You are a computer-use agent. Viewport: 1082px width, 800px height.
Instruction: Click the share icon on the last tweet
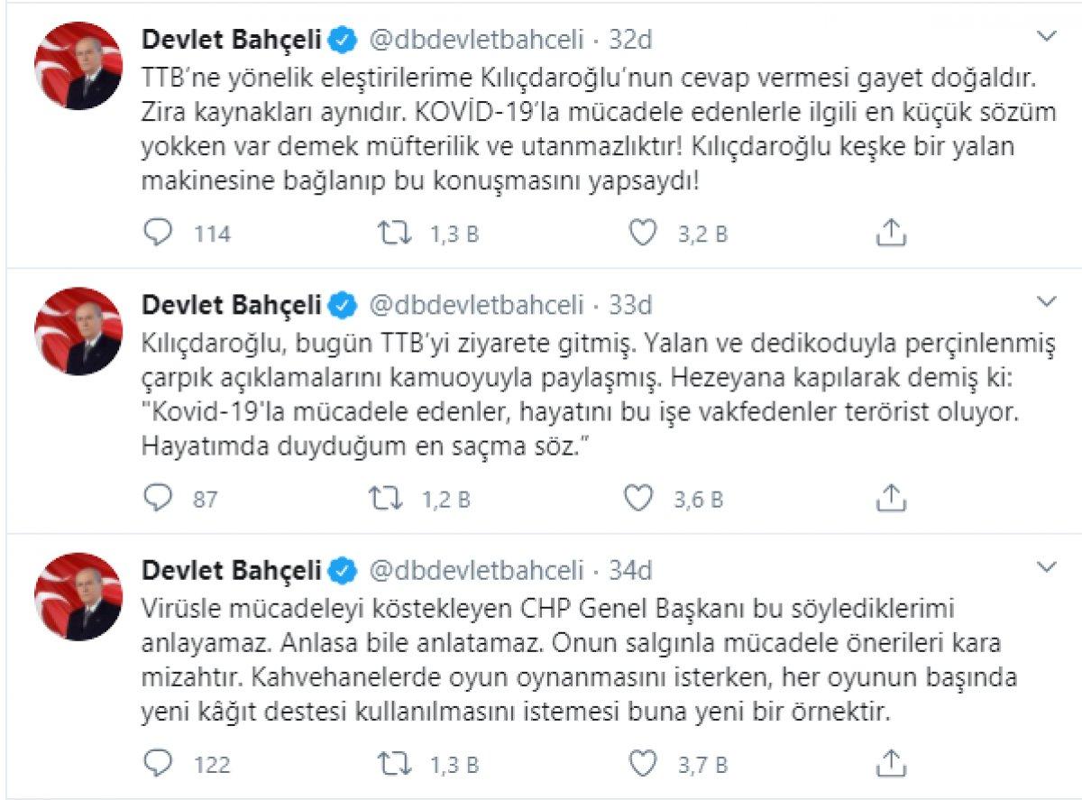coord(894,762)
